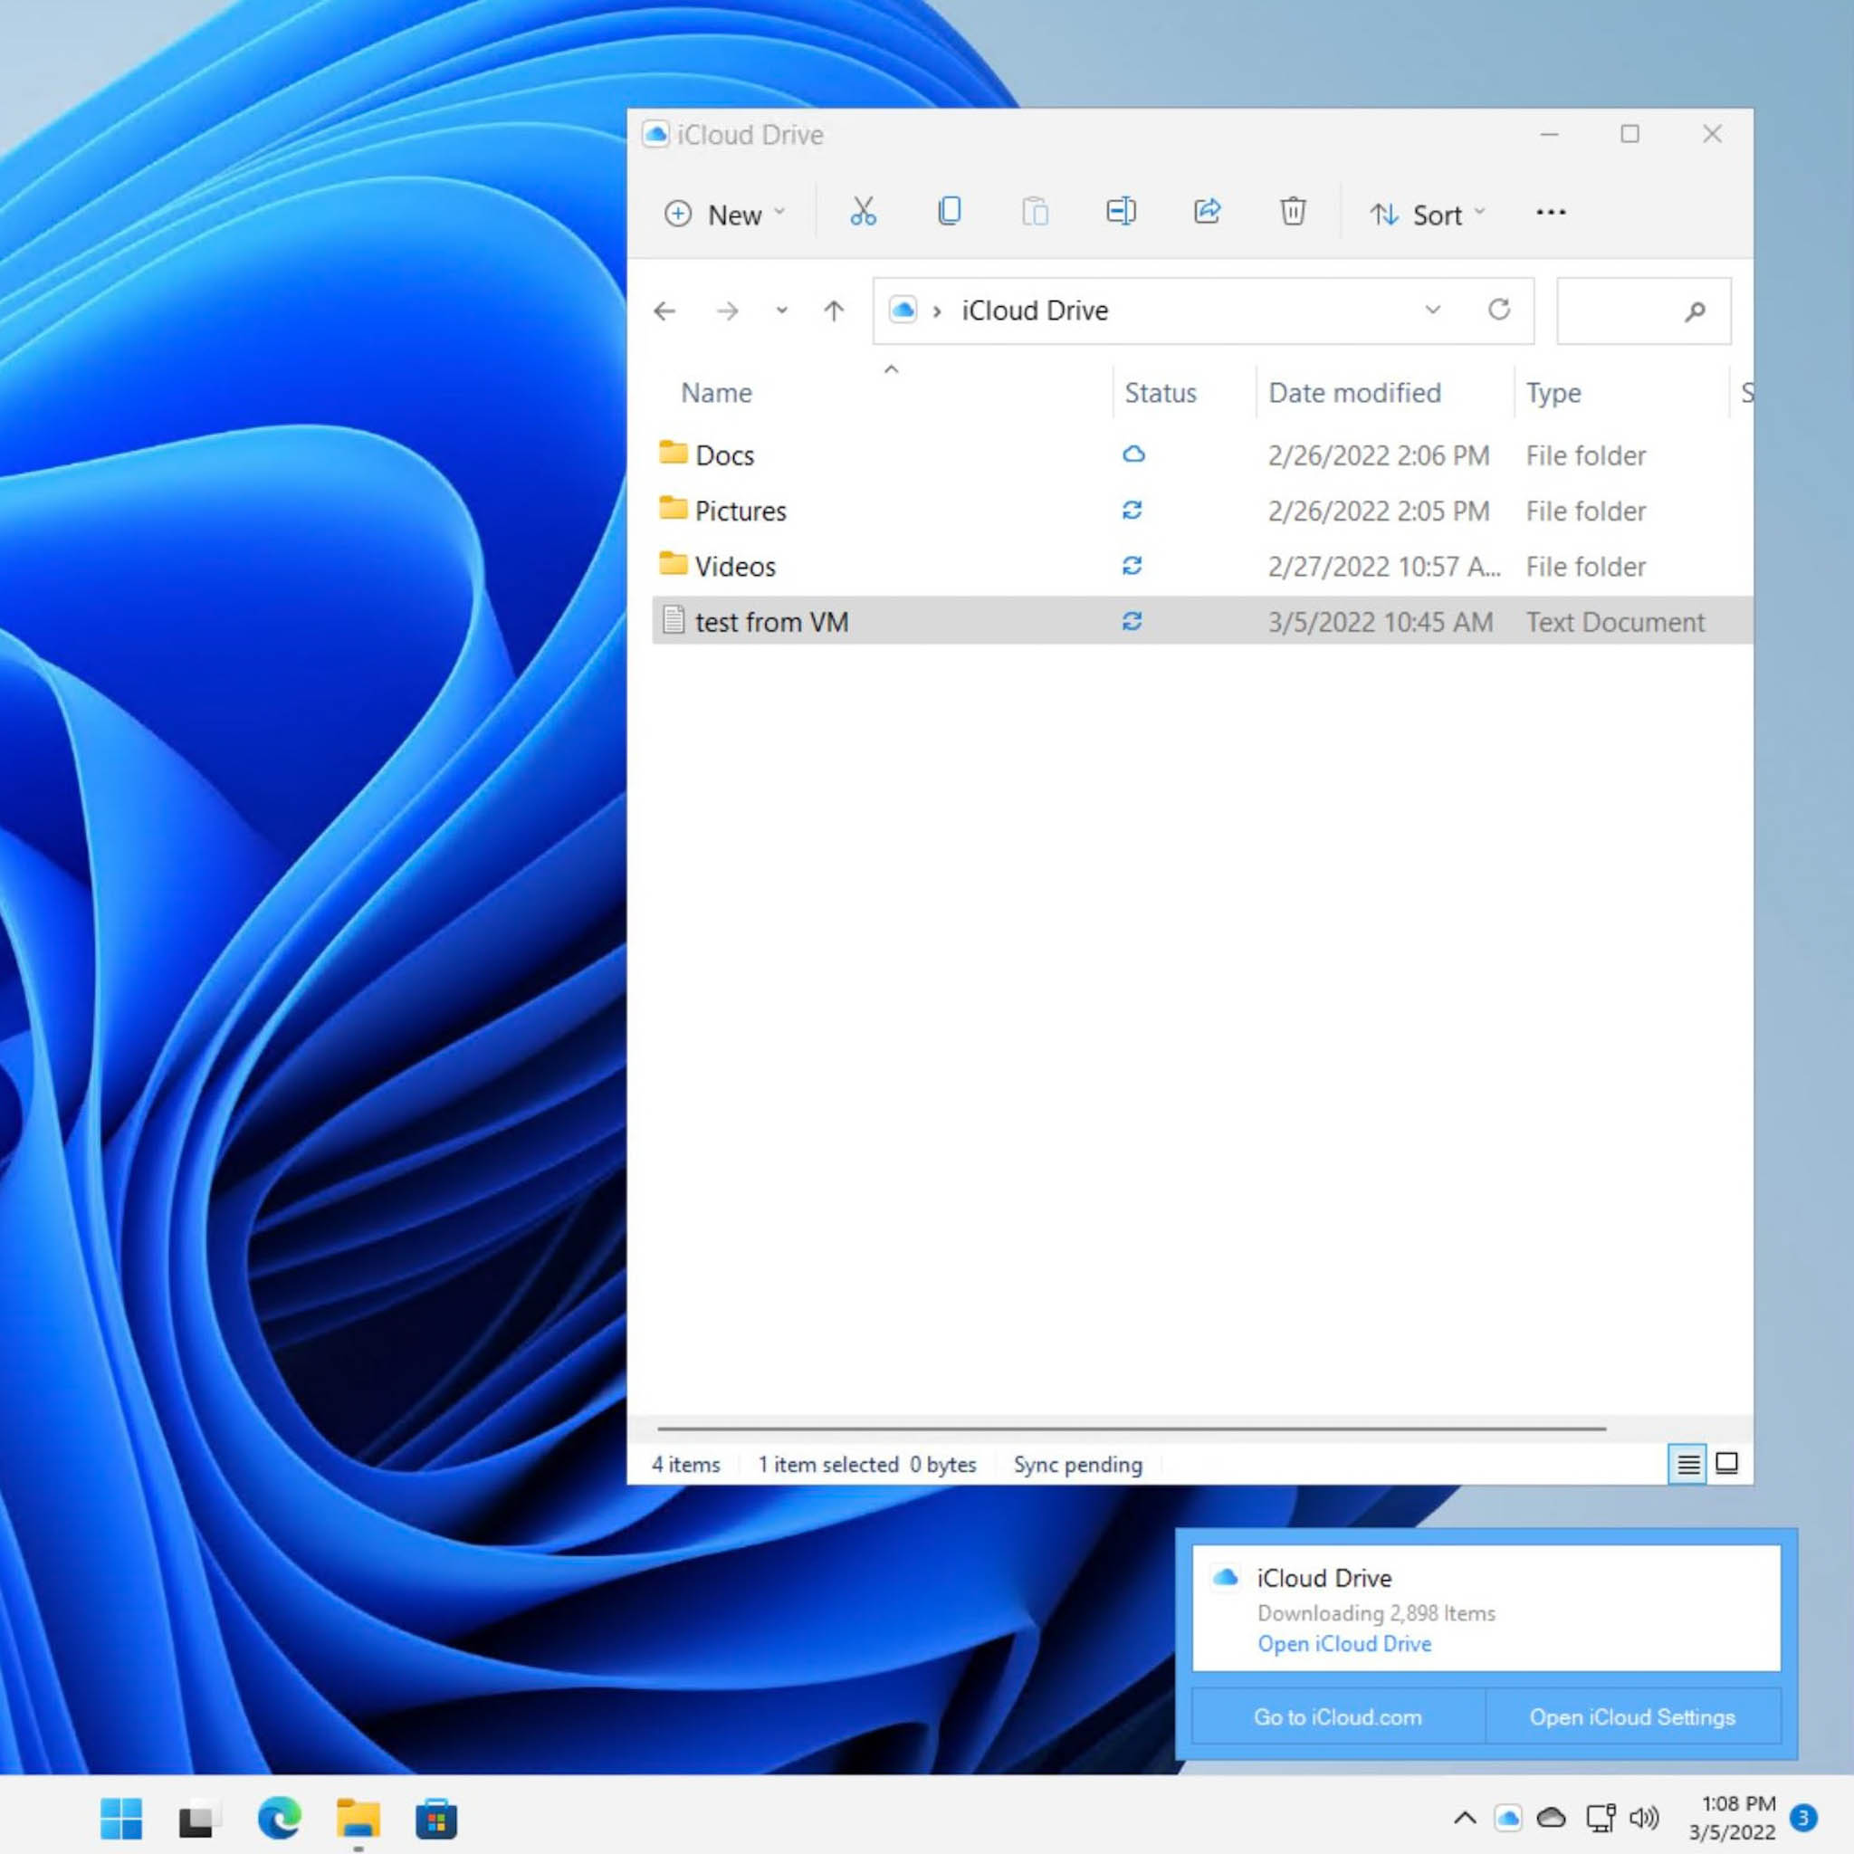Toggle the Pictures folder sync status

coord(1131,510)
